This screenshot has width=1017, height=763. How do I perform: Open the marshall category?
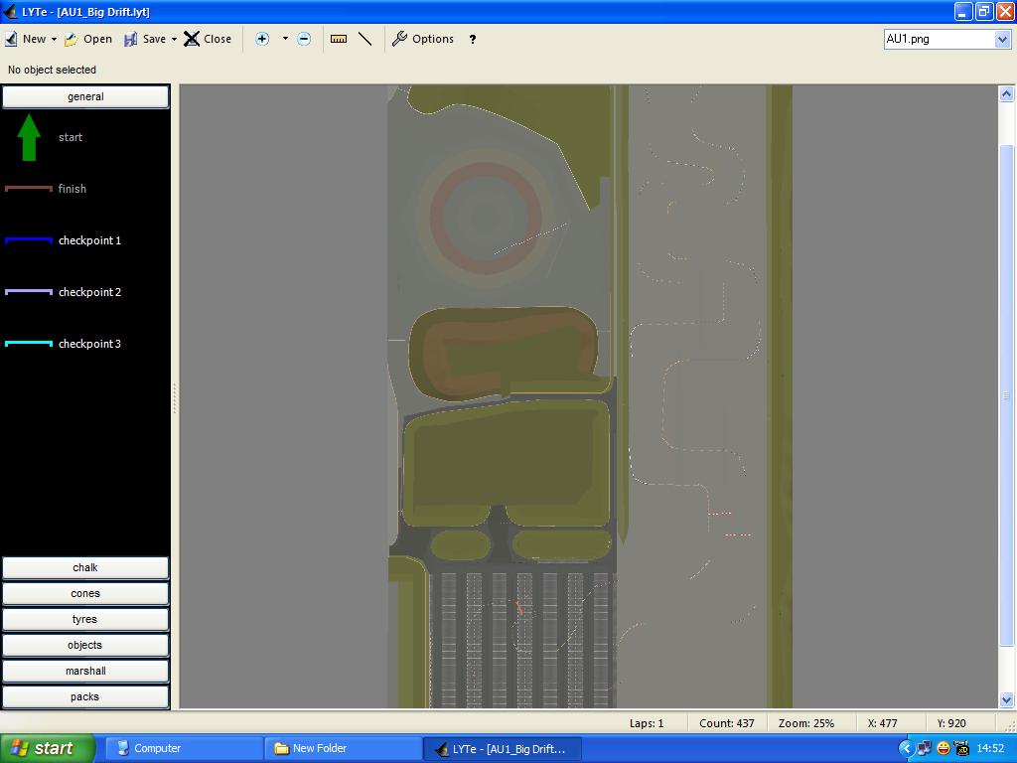point(85,671)
